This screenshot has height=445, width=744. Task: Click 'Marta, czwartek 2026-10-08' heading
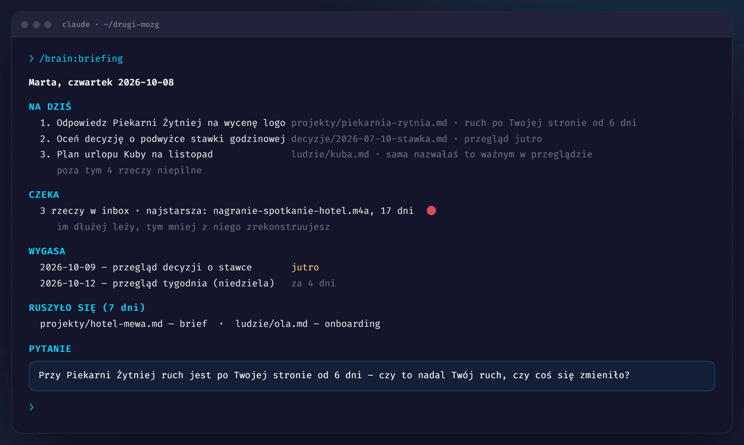[x=101, y=83]
